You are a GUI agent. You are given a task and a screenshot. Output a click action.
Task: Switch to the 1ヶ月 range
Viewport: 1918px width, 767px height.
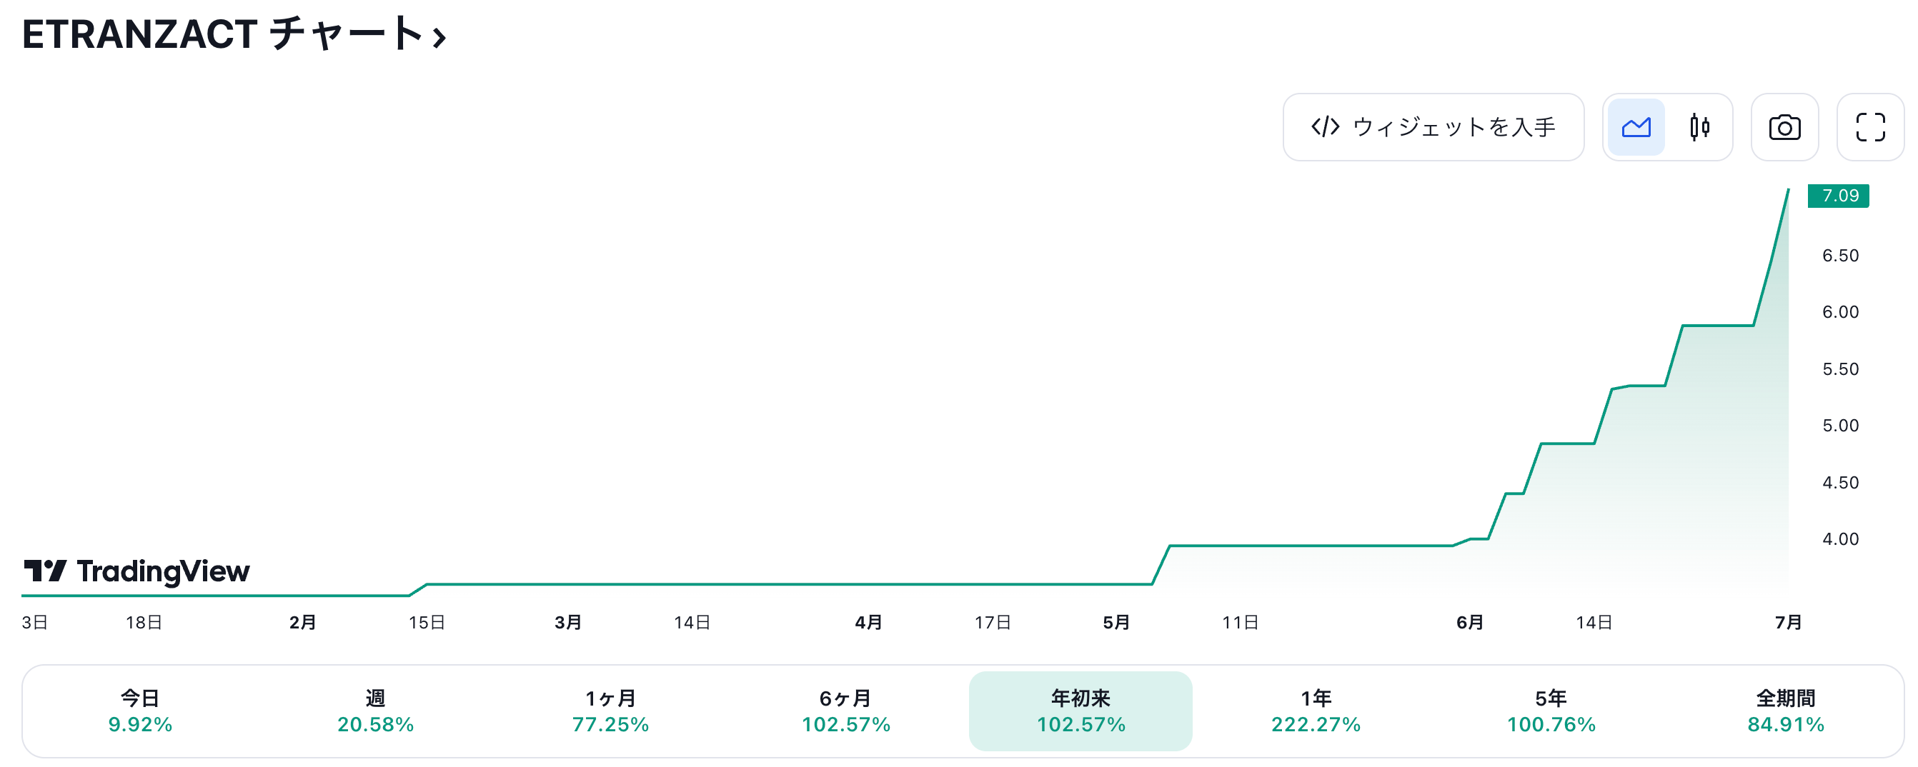click(610, 711)
